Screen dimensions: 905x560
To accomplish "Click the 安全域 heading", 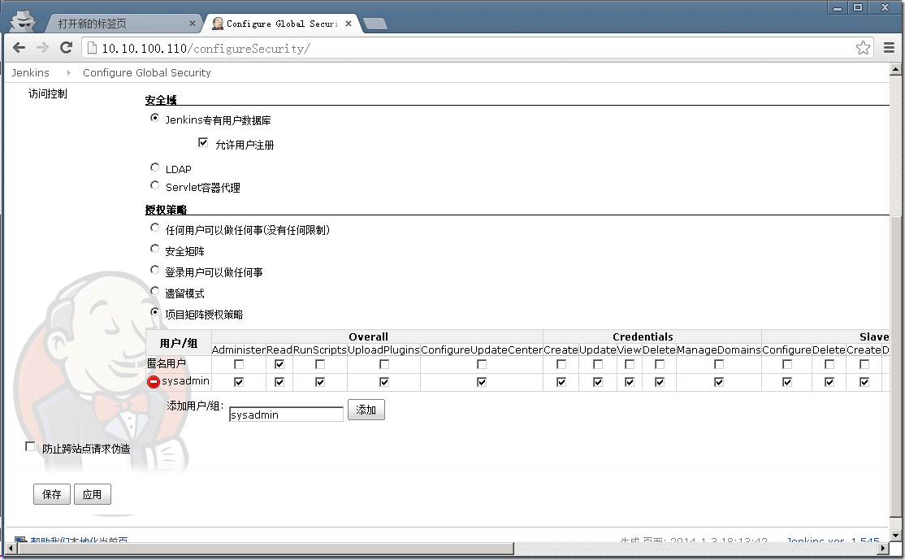I will 161,100.
